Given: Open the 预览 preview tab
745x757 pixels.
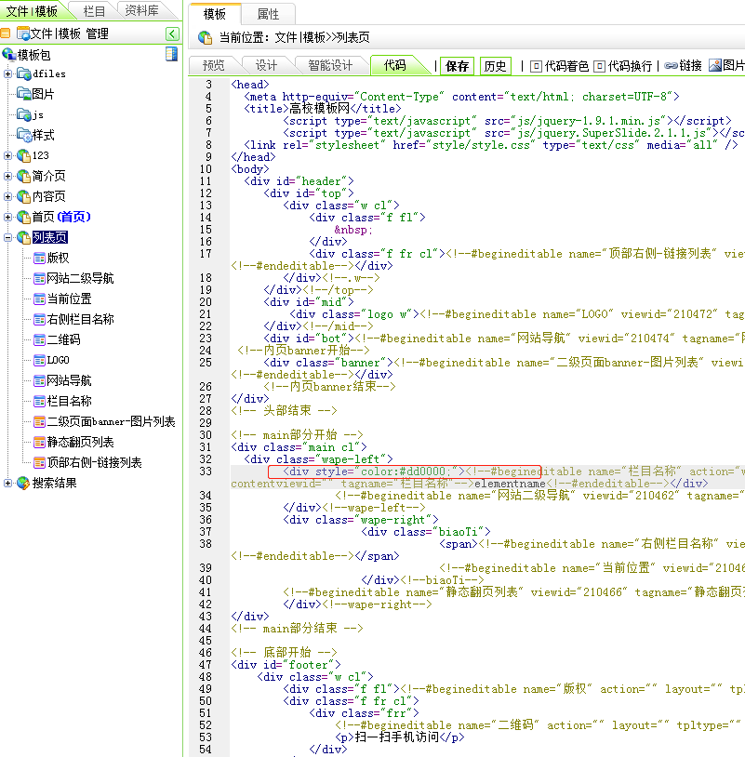Looking at the screenshot, I should [214, 65].
